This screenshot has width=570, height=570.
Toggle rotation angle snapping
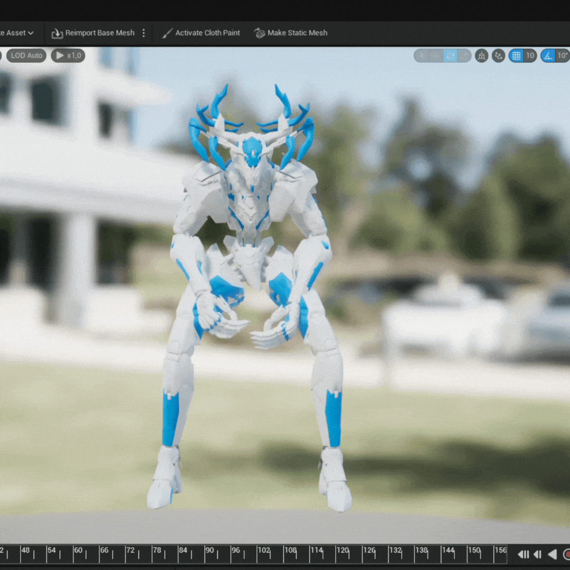pyautogui.click(x=548, y=55)
